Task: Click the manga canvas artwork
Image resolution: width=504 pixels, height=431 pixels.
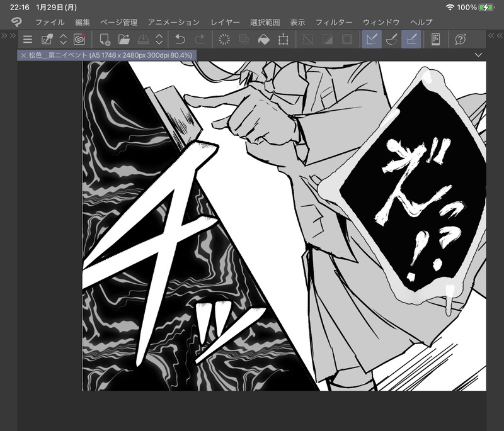Action: [x=284, y=226]
